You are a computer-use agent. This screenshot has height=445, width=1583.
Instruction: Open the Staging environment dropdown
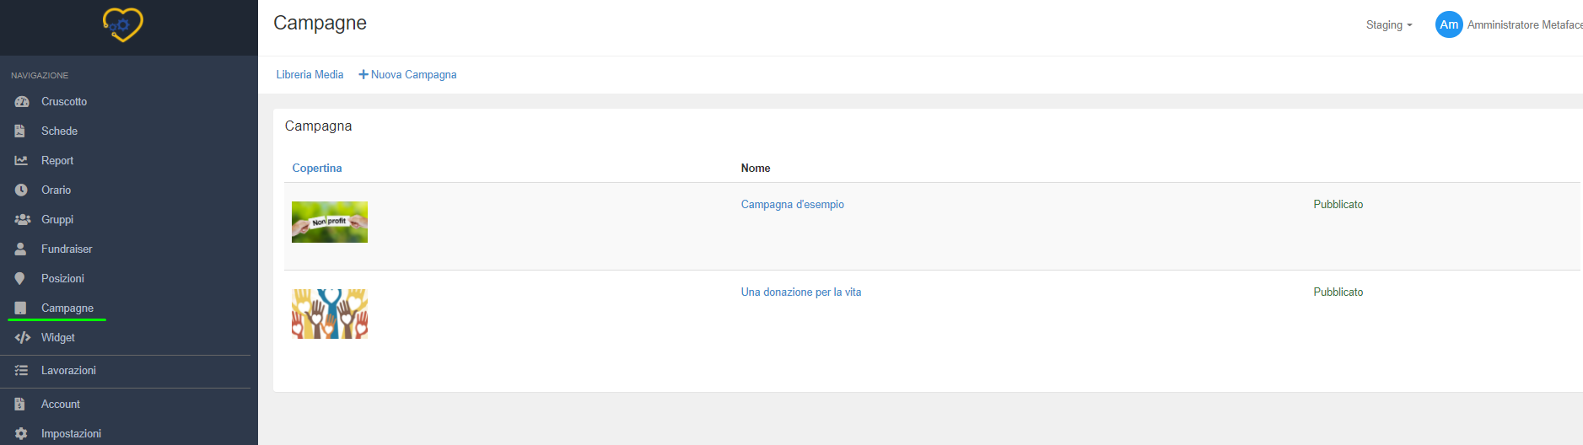pos(1388,25)
